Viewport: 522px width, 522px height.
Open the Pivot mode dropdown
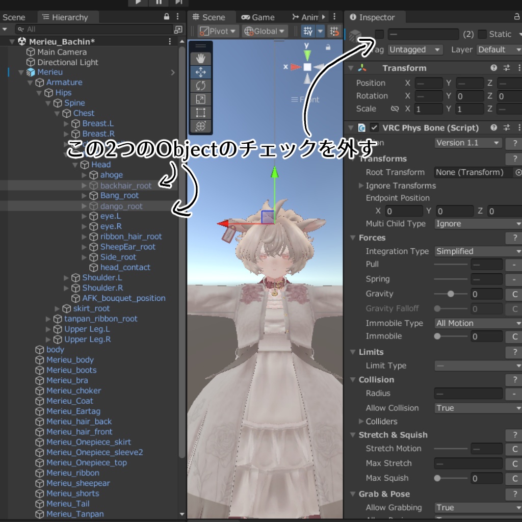click(218, 31)
